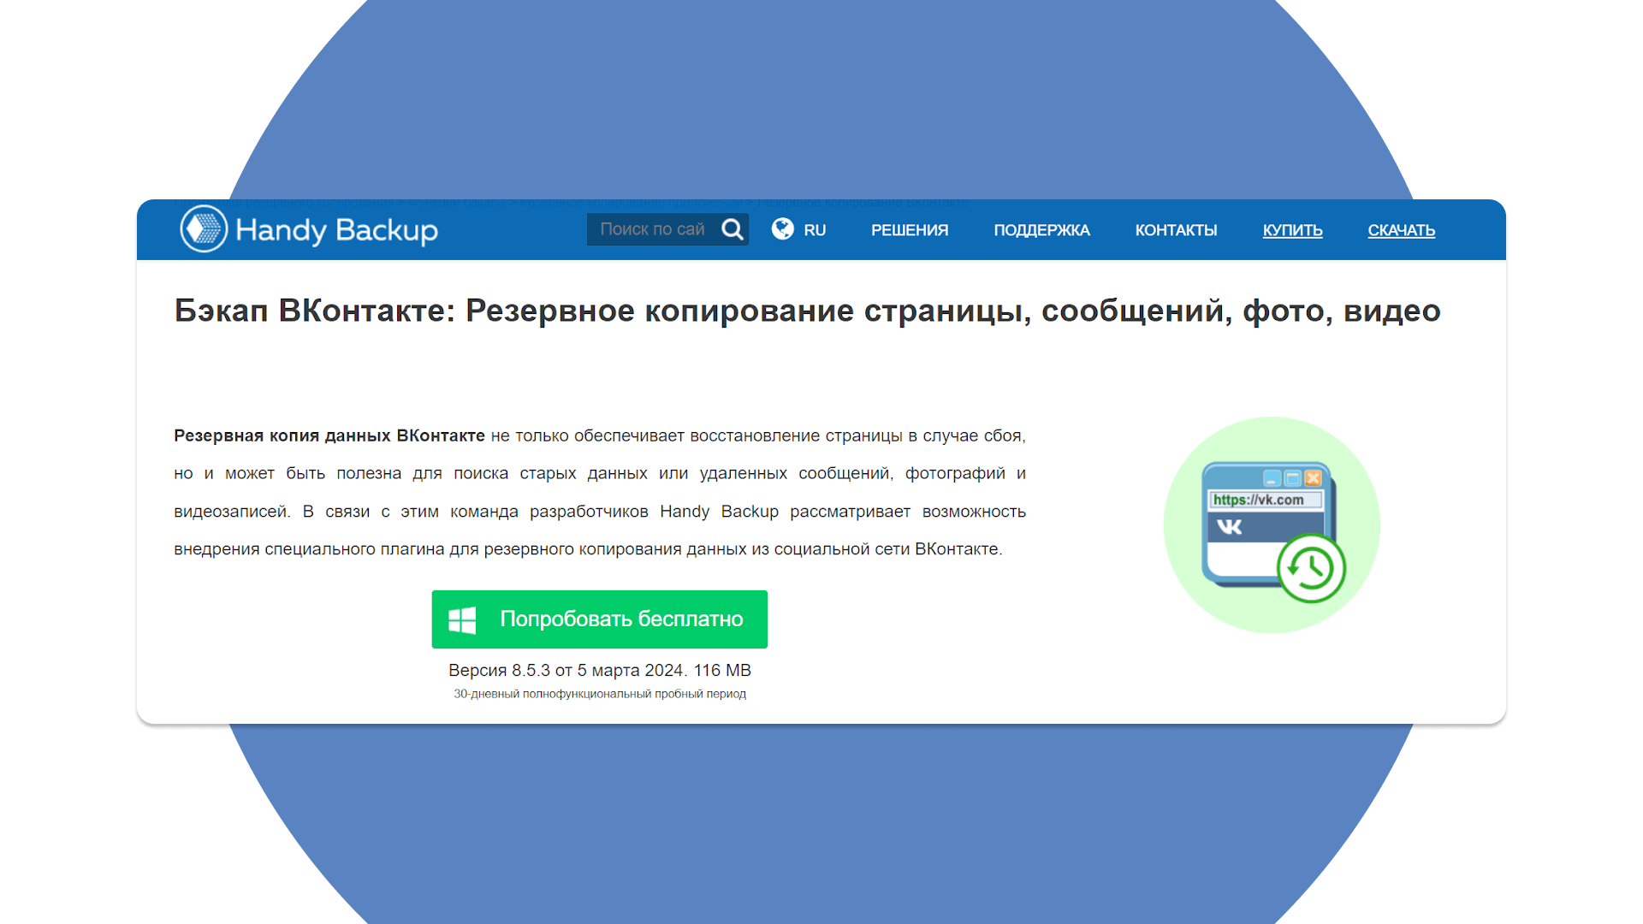
Task: Click the green restore clock icon
Action: click(x=1311, y=568)
